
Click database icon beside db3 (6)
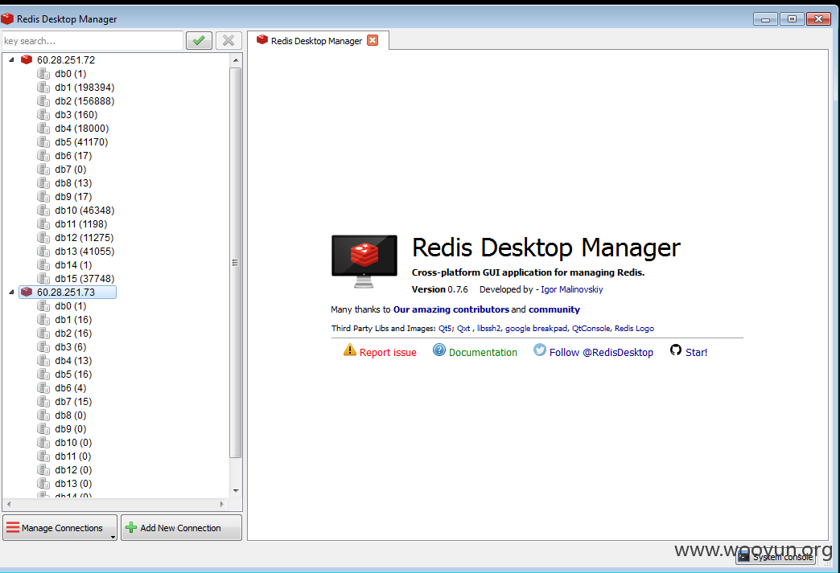[x=43, y=346]
